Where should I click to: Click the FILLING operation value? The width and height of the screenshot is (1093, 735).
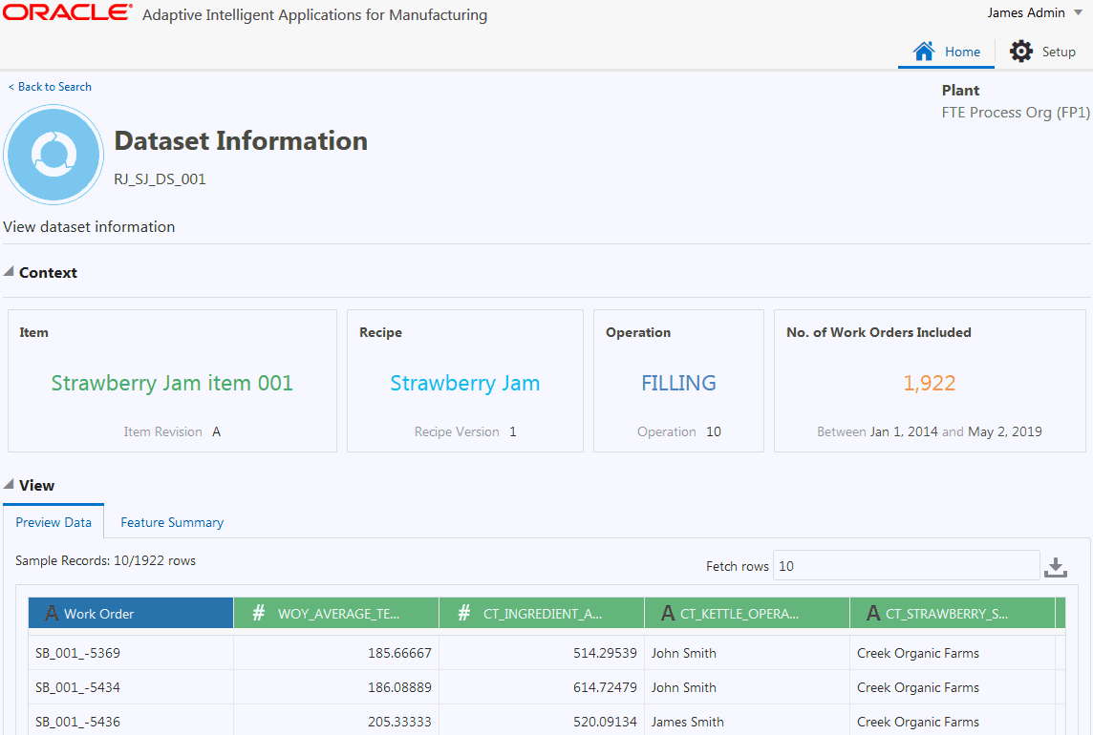[x=679, y=383]
